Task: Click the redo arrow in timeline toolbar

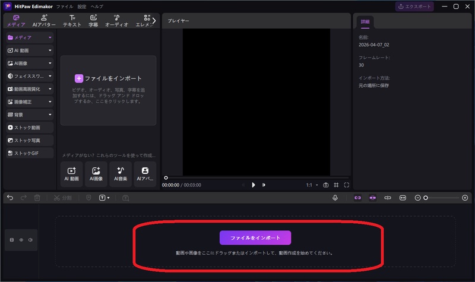Action: click(23, 198)
